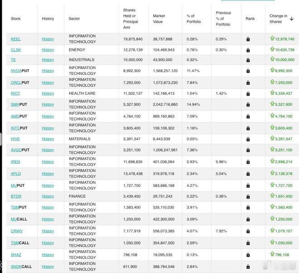Sort by % of Portfolio header
The width and height of the screenshot is (299, 273).
tap(194, 19)
